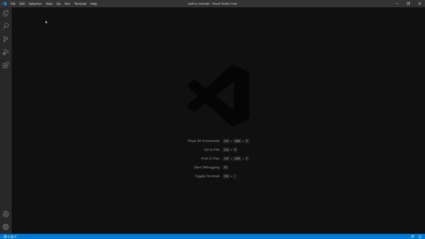Click the Start Debugging label

coord(207,167)
